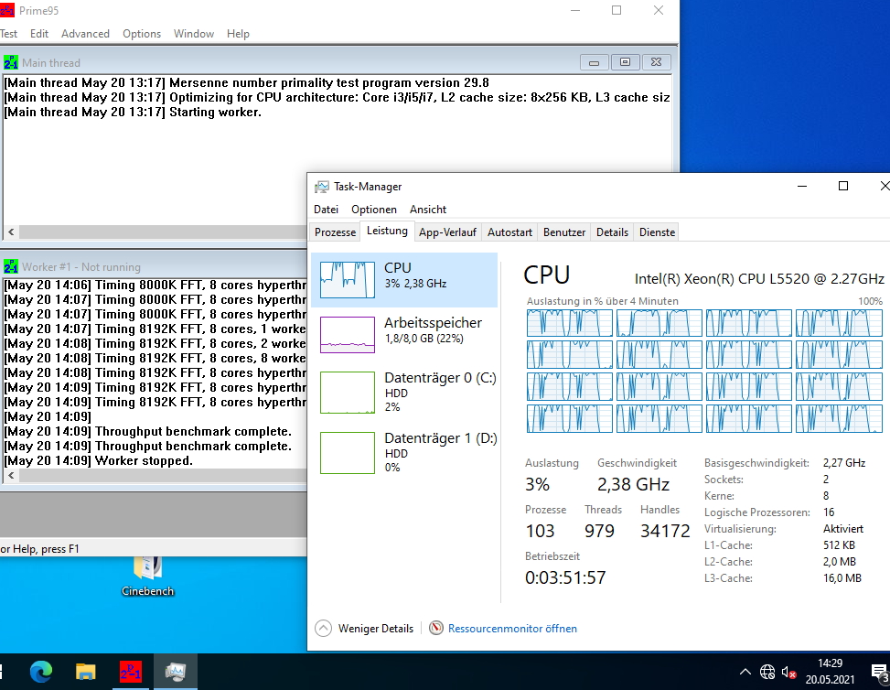The height and width of the screenshot is (690, 890).
Task: Click the Prozesse value 103
Action: pos(540,531)
